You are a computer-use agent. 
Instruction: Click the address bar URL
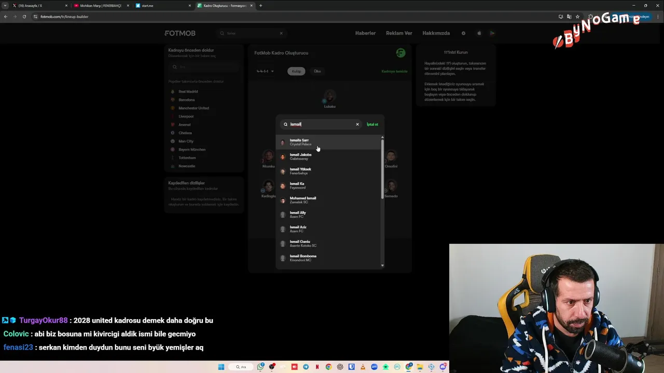64,17
